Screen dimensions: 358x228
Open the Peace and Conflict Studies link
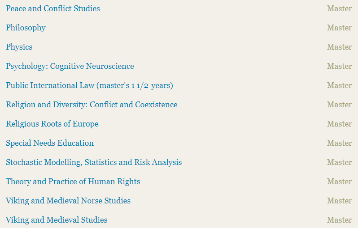[53, 8]
